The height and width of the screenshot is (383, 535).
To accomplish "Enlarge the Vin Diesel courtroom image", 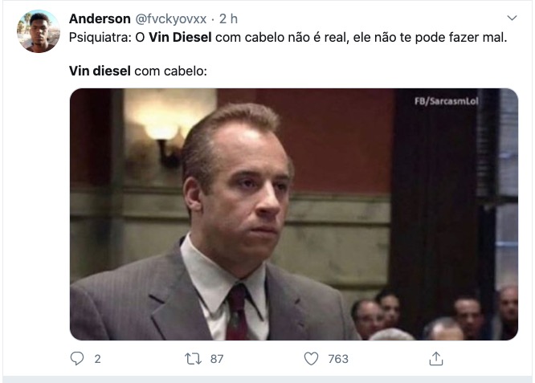I will tap(294, 214).
